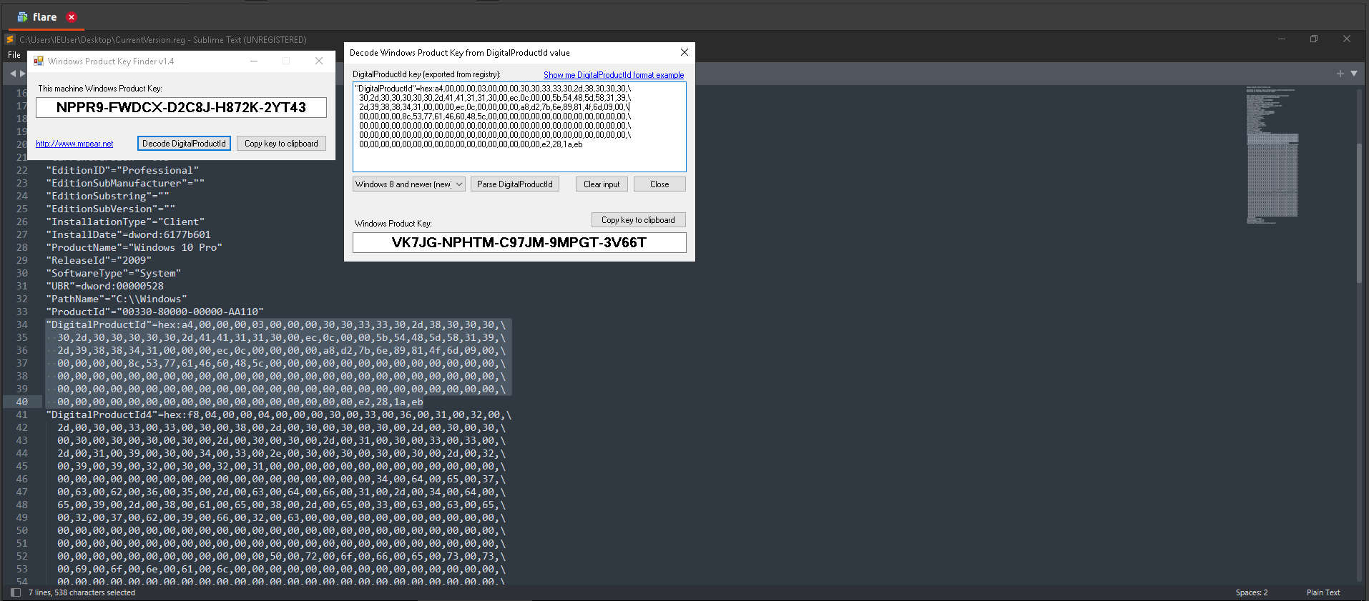Click the "EditionID"="Professional" line

122,170
